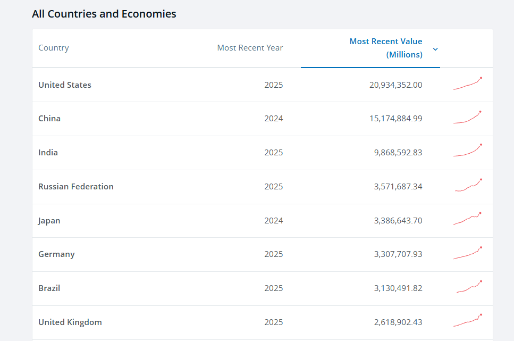Open Brazil's sparkline trend chart
The image size is (514, 341).
point(469,287)
